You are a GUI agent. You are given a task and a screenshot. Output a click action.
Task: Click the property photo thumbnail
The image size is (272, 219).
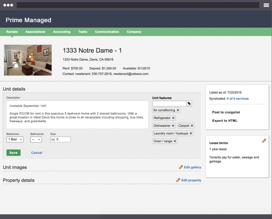coord(28,60)
